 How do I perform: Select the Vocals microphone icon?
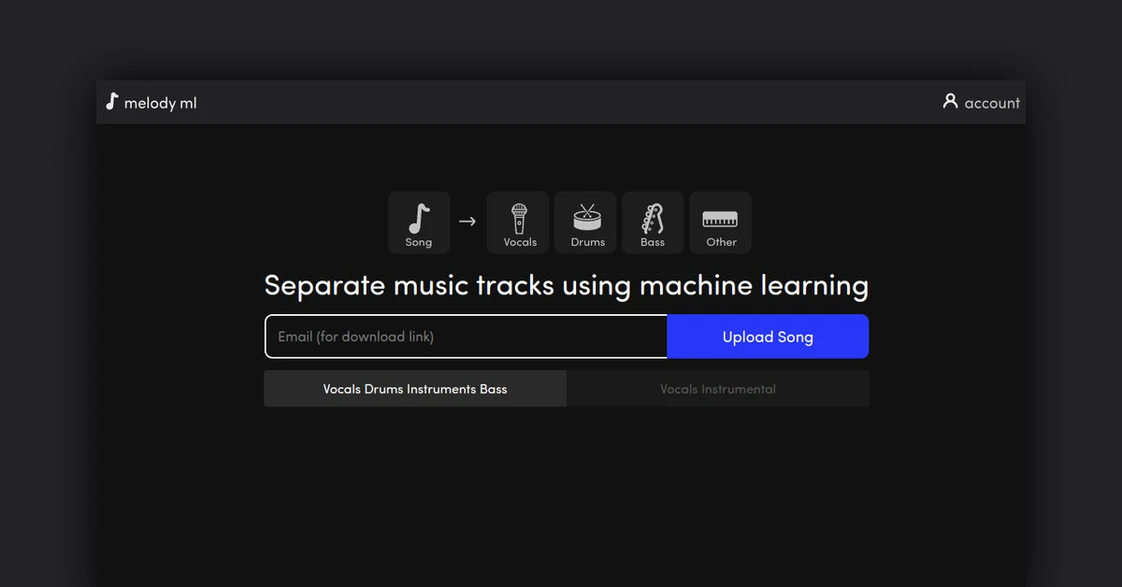[520, 218]
